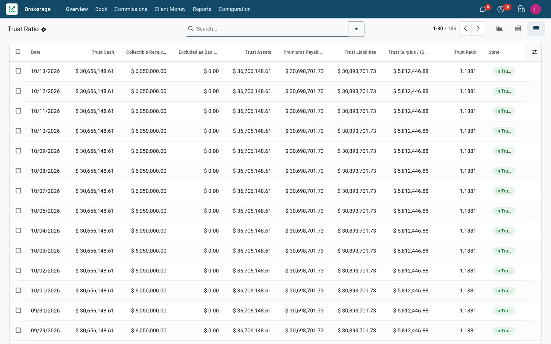The height and width of the screenshot is (344, 551).
Task: Click the Brokerage app name
Action: (38, 9)
